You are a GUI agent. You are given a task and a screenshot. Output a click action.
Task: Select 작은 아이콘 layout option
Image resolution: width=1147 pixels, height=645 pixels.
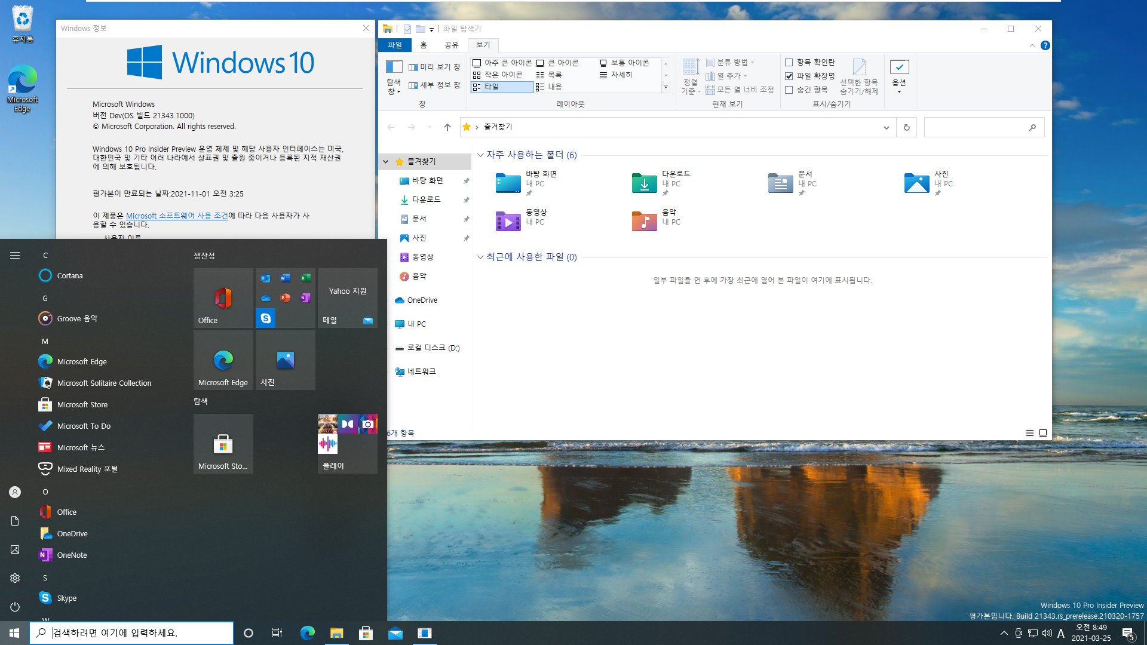[498, 75]
